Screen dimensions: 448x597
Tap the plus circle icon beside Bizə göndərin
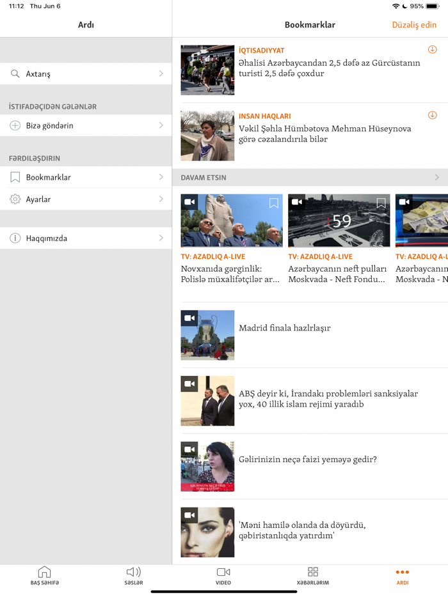15,125
